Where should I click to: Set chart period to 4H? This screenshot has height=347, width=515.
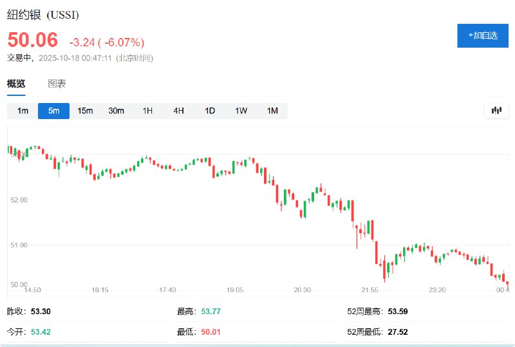click(x=178, y=111)
